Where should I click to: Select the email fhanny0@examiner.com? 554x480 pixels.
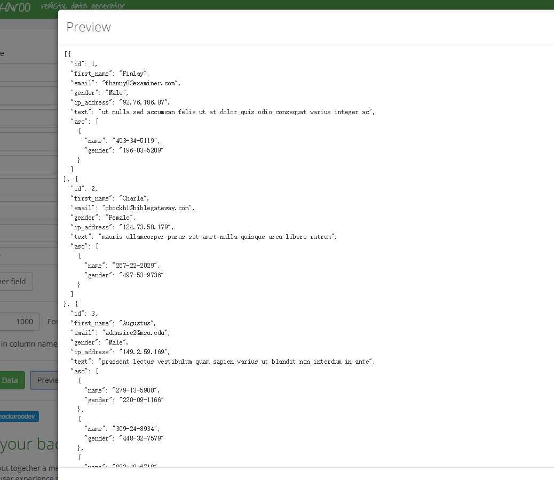141,83
